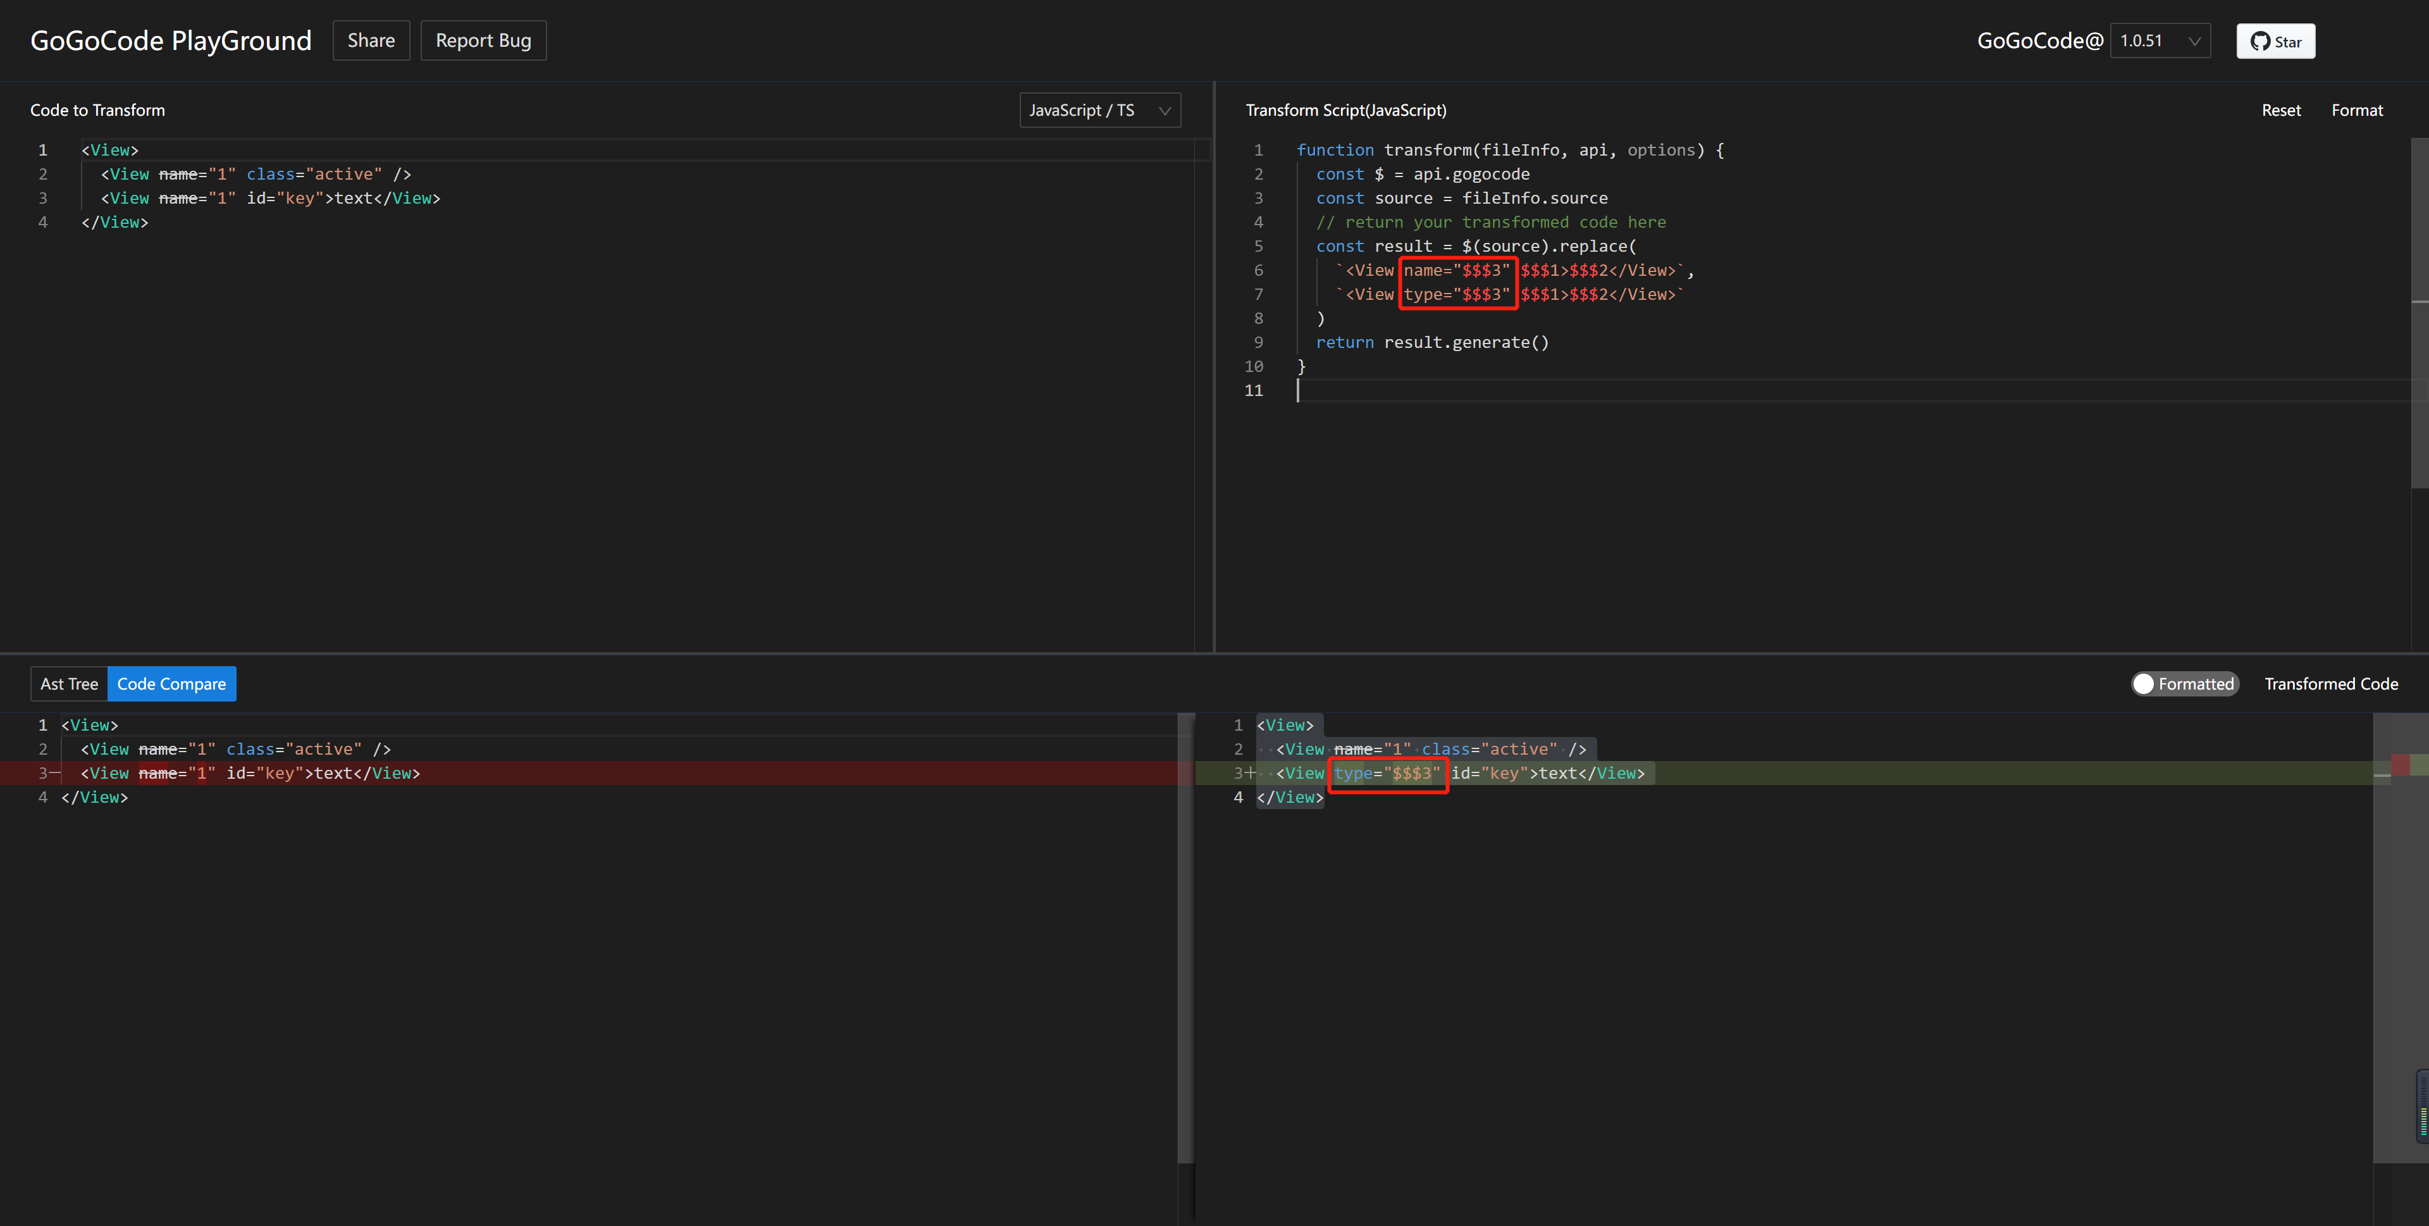Click the Transformed Code label
This screenshot has width=2429, height=1226.
click(2331, 683)
